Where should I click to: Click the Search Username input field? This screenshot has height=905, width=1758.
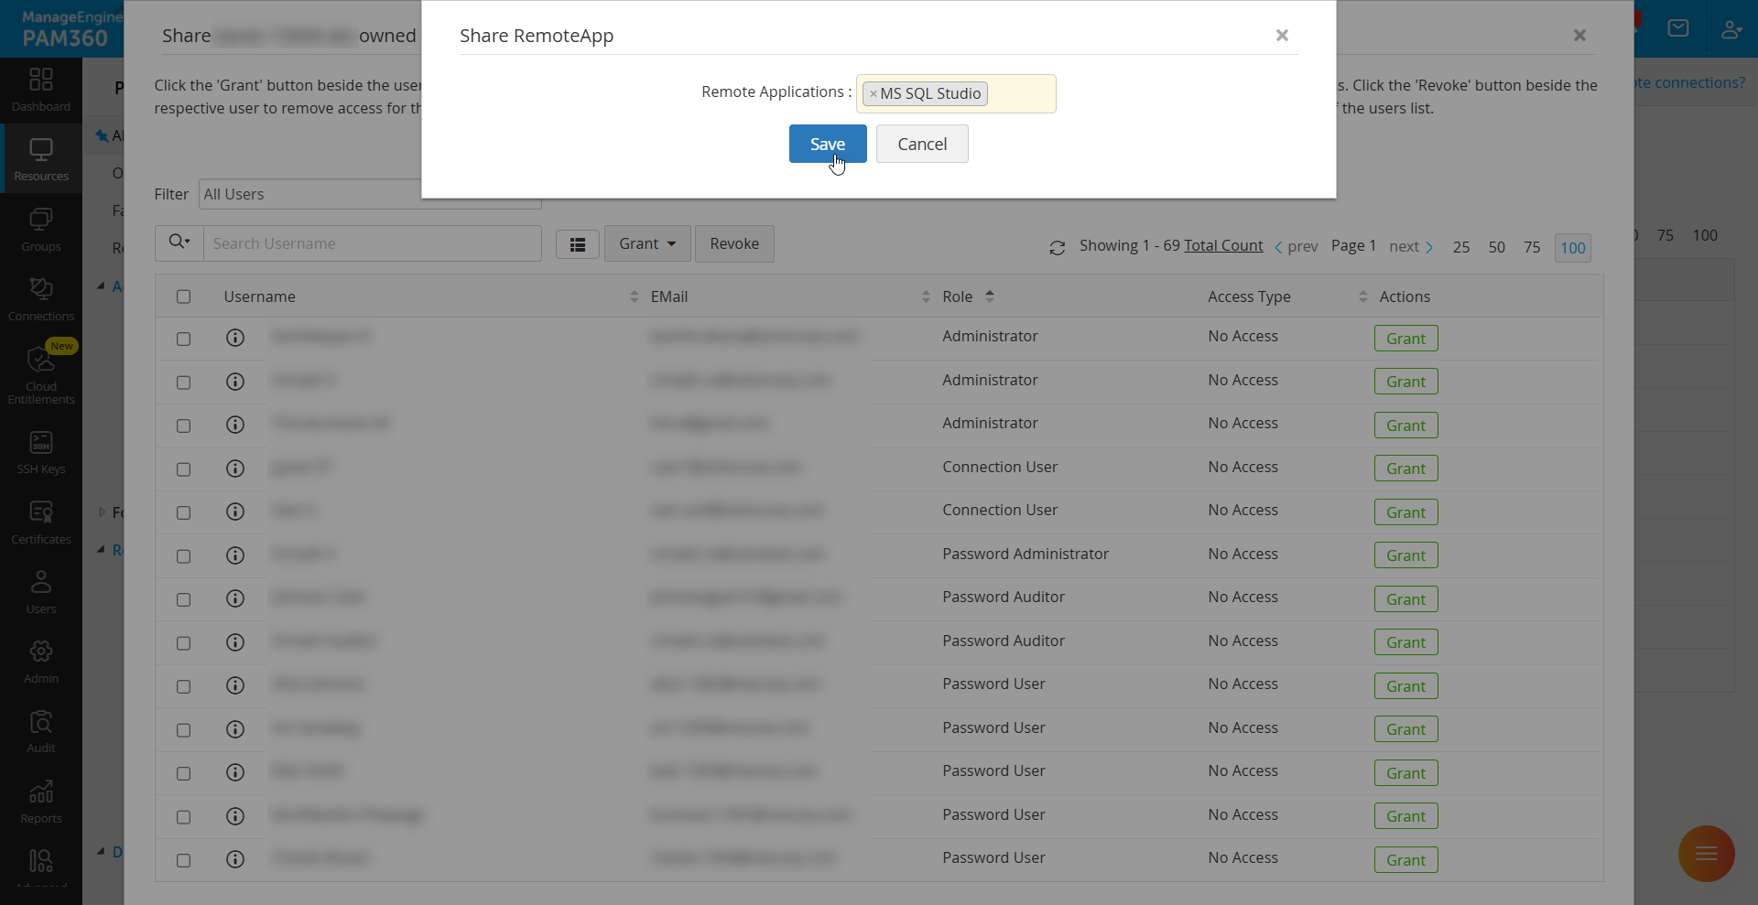[x=371, y=243]
